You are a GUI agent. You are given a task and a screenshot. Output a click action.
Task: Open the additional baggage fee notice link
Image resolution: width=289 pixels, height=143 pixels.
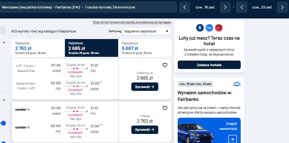tap(132, 22)
